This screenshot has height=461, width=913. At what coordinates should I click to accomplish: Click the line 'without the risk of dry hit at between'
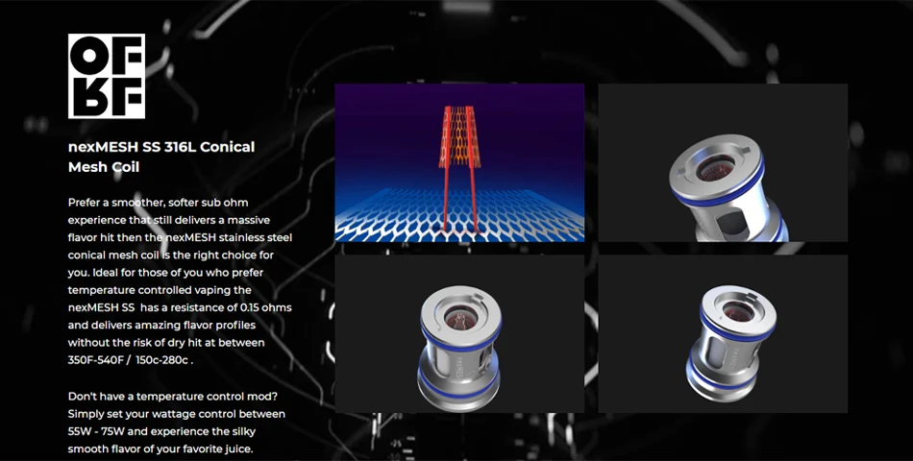click(166, 343)
